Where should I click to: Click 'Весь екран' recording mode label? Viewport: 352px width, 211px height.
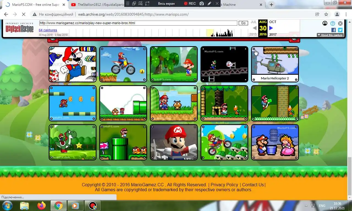[x=166, y=4]
